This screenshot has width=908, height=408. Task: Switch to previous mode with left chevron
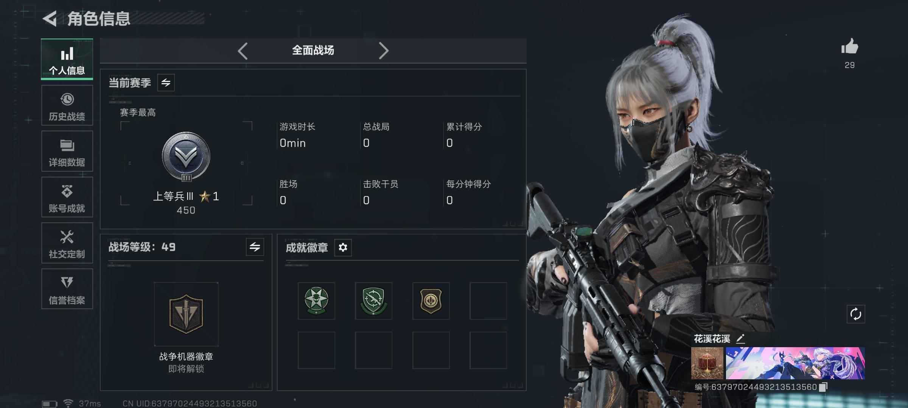[243, 51]
